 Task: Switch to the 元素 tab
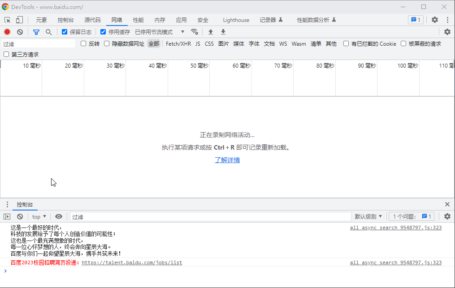tap(41, 20)
